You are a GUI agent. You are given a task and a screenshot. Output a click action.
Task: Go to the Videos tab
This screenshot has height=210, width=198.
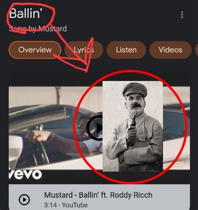coord(170,50)
